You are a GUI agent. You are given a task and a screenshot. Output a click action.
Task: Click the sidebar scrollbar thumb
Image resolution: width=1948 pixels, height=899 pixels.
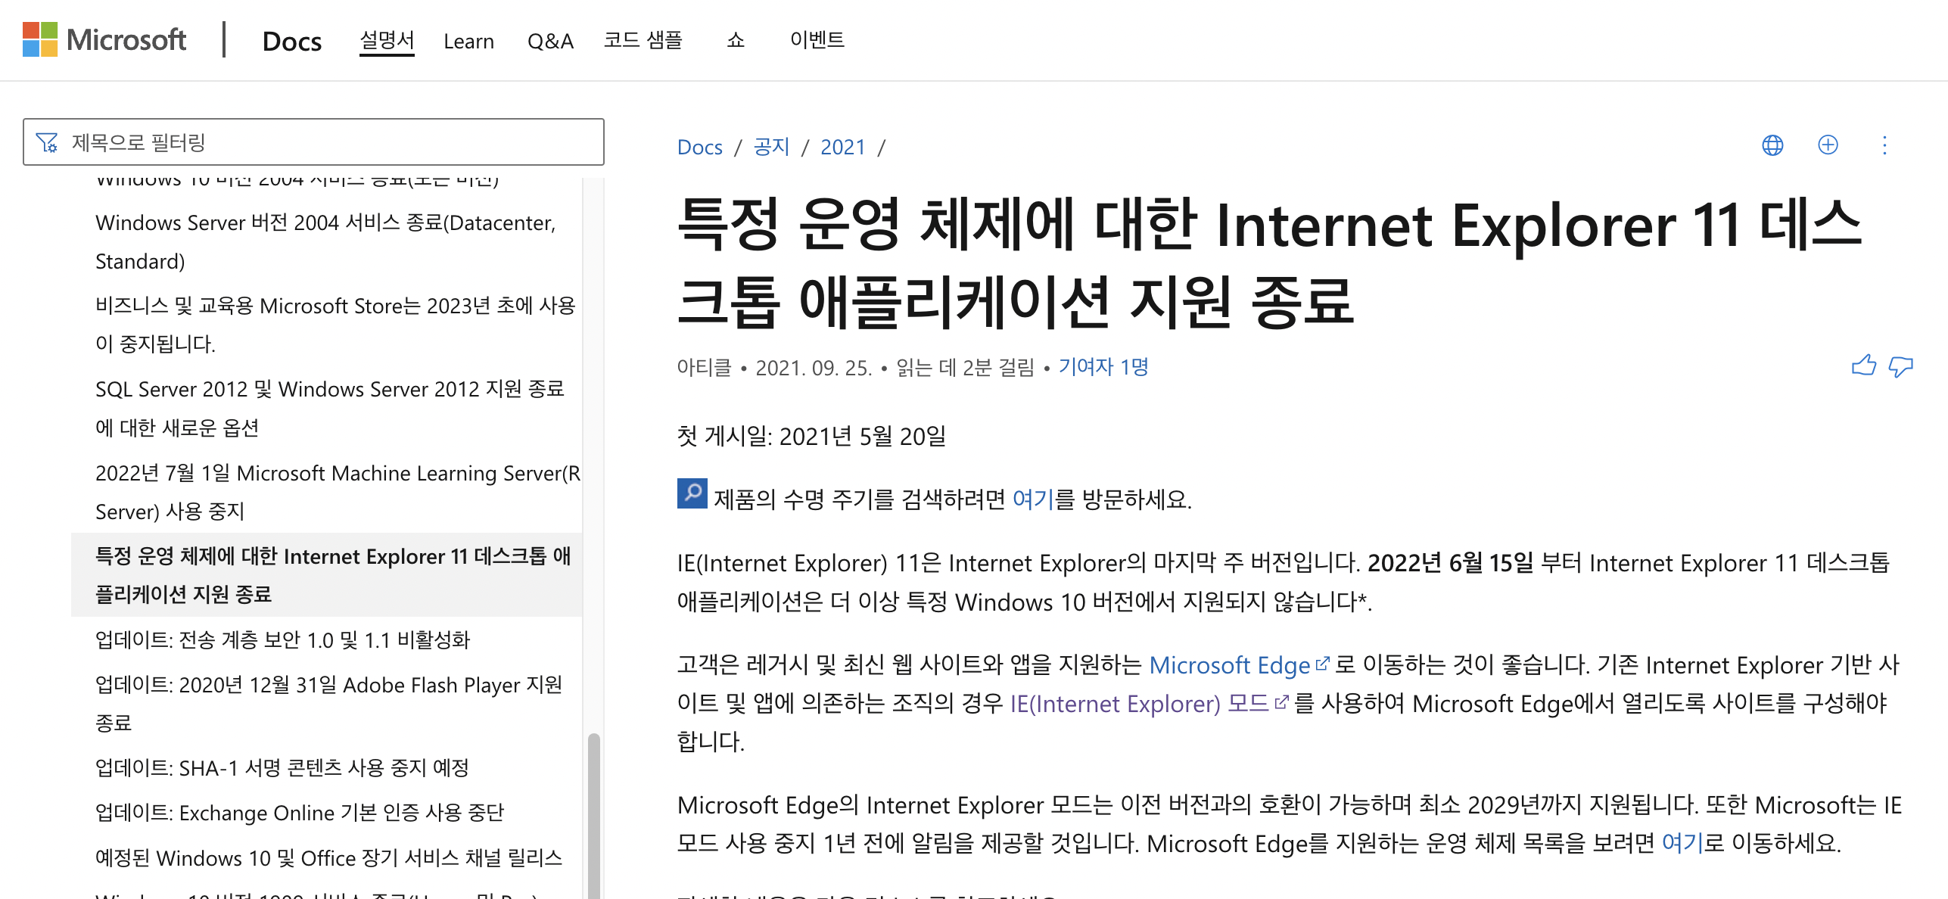pyautogui.click(x=594, y=816)
